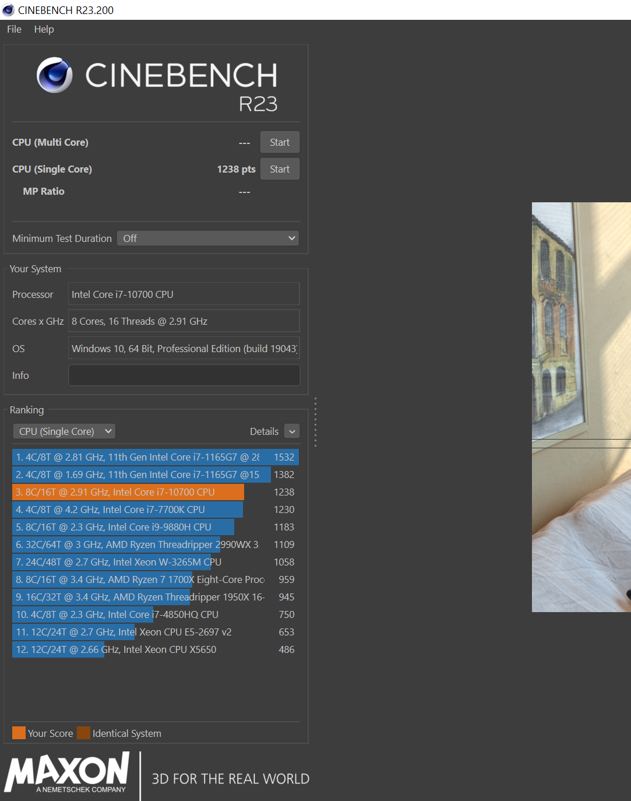Screen dimensions: 631x801
Task: Select ranking row 1 i7-1165G7 @ 28
Action: click(x=156, y=457)
